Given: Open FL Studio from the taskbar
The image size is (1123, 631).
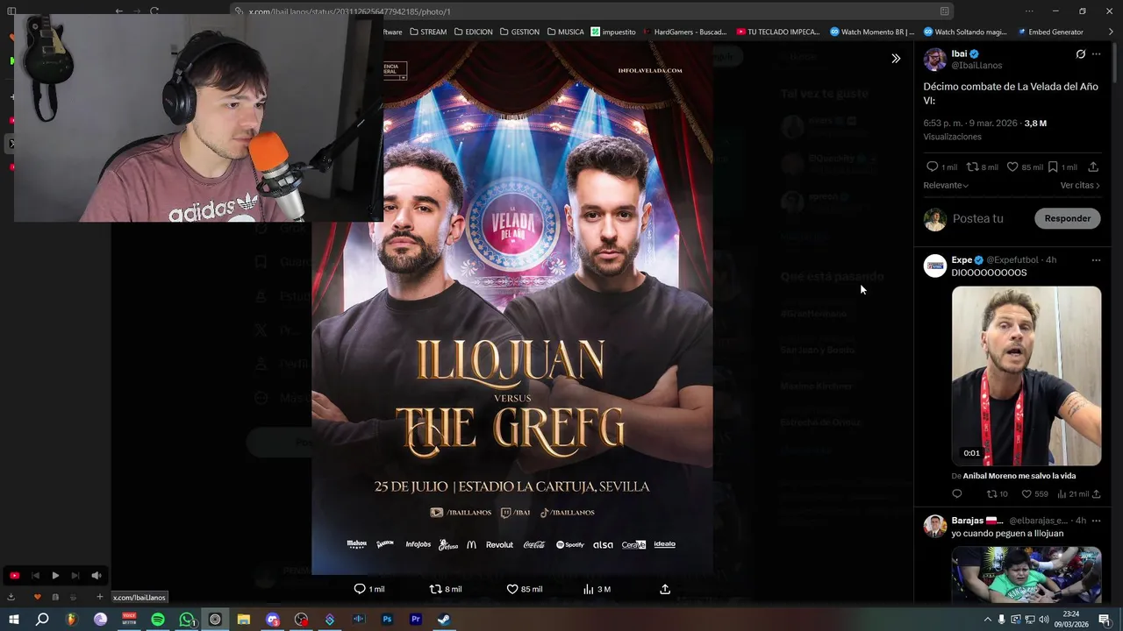Looking at the screenshot, I should pos(72,620).
